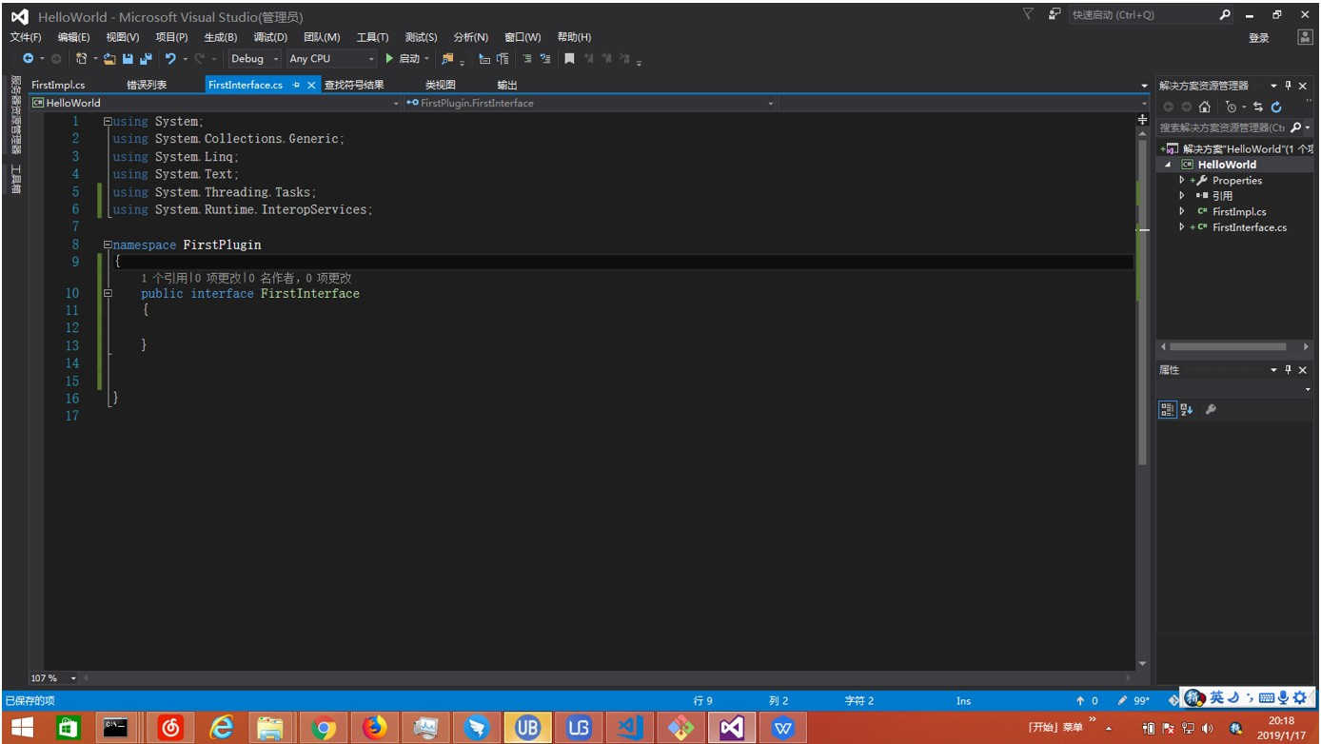Toggle a bookmark on the current line
The height and width of the screenshot is (744, 1321).
[569, 59]
